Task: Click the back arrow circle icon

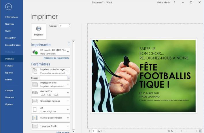Action: [9, 7]
